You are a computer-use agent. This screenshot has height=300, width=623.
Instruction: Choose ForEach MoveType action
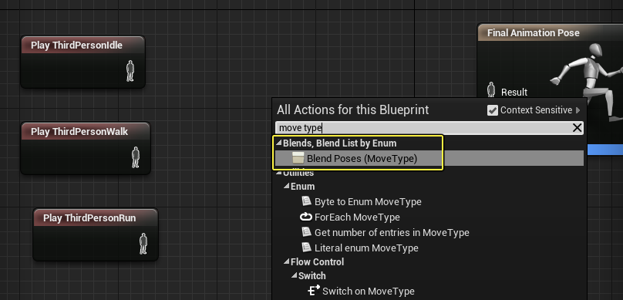357,217
